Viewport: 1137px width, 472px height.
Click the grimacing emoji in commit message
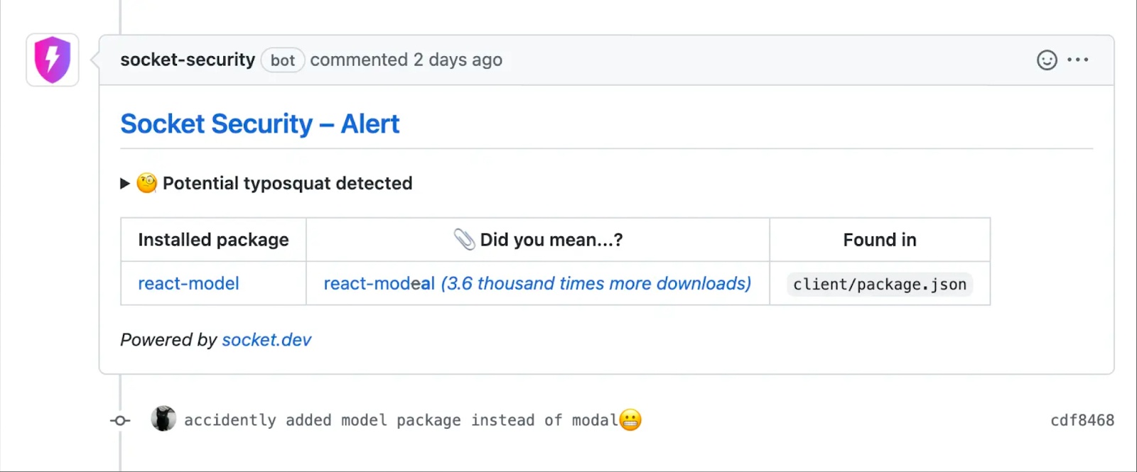[630, 420]
